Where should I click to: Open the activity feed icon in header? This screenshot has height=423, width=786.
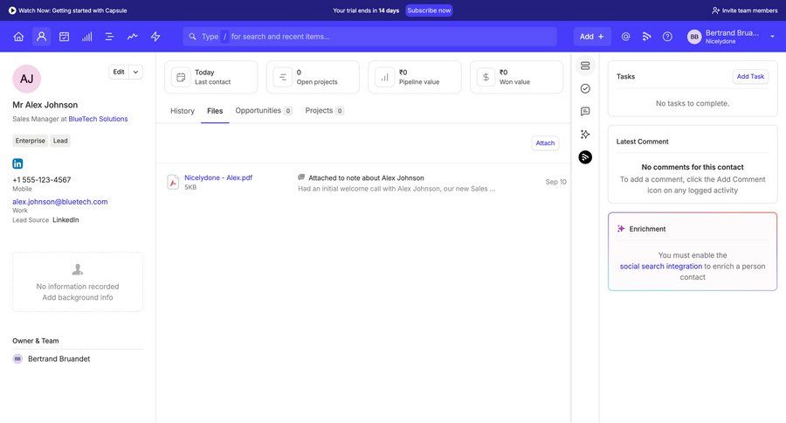tap(646, 37)
